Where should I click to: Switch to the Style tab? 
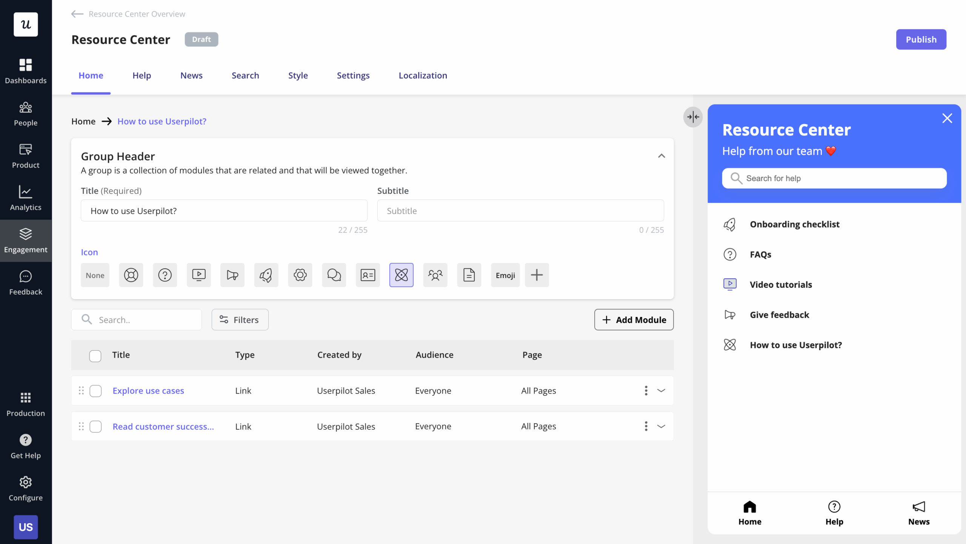pos(298,75)
